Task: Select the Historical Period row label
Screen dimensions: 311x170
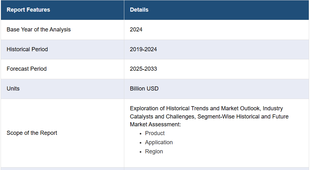Action: click(x=27, y=49)
